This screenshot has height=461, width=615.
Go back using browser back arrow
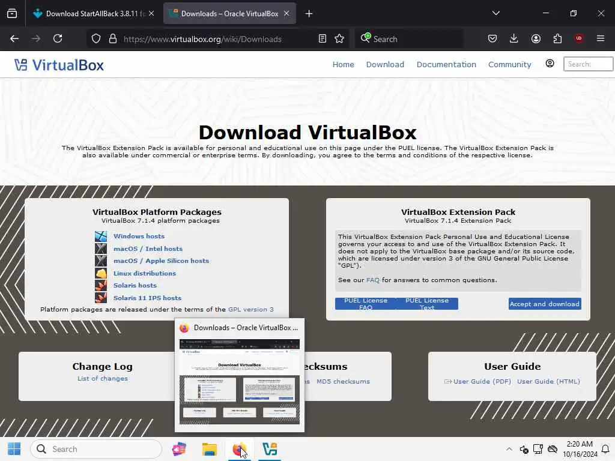point(14,39)
